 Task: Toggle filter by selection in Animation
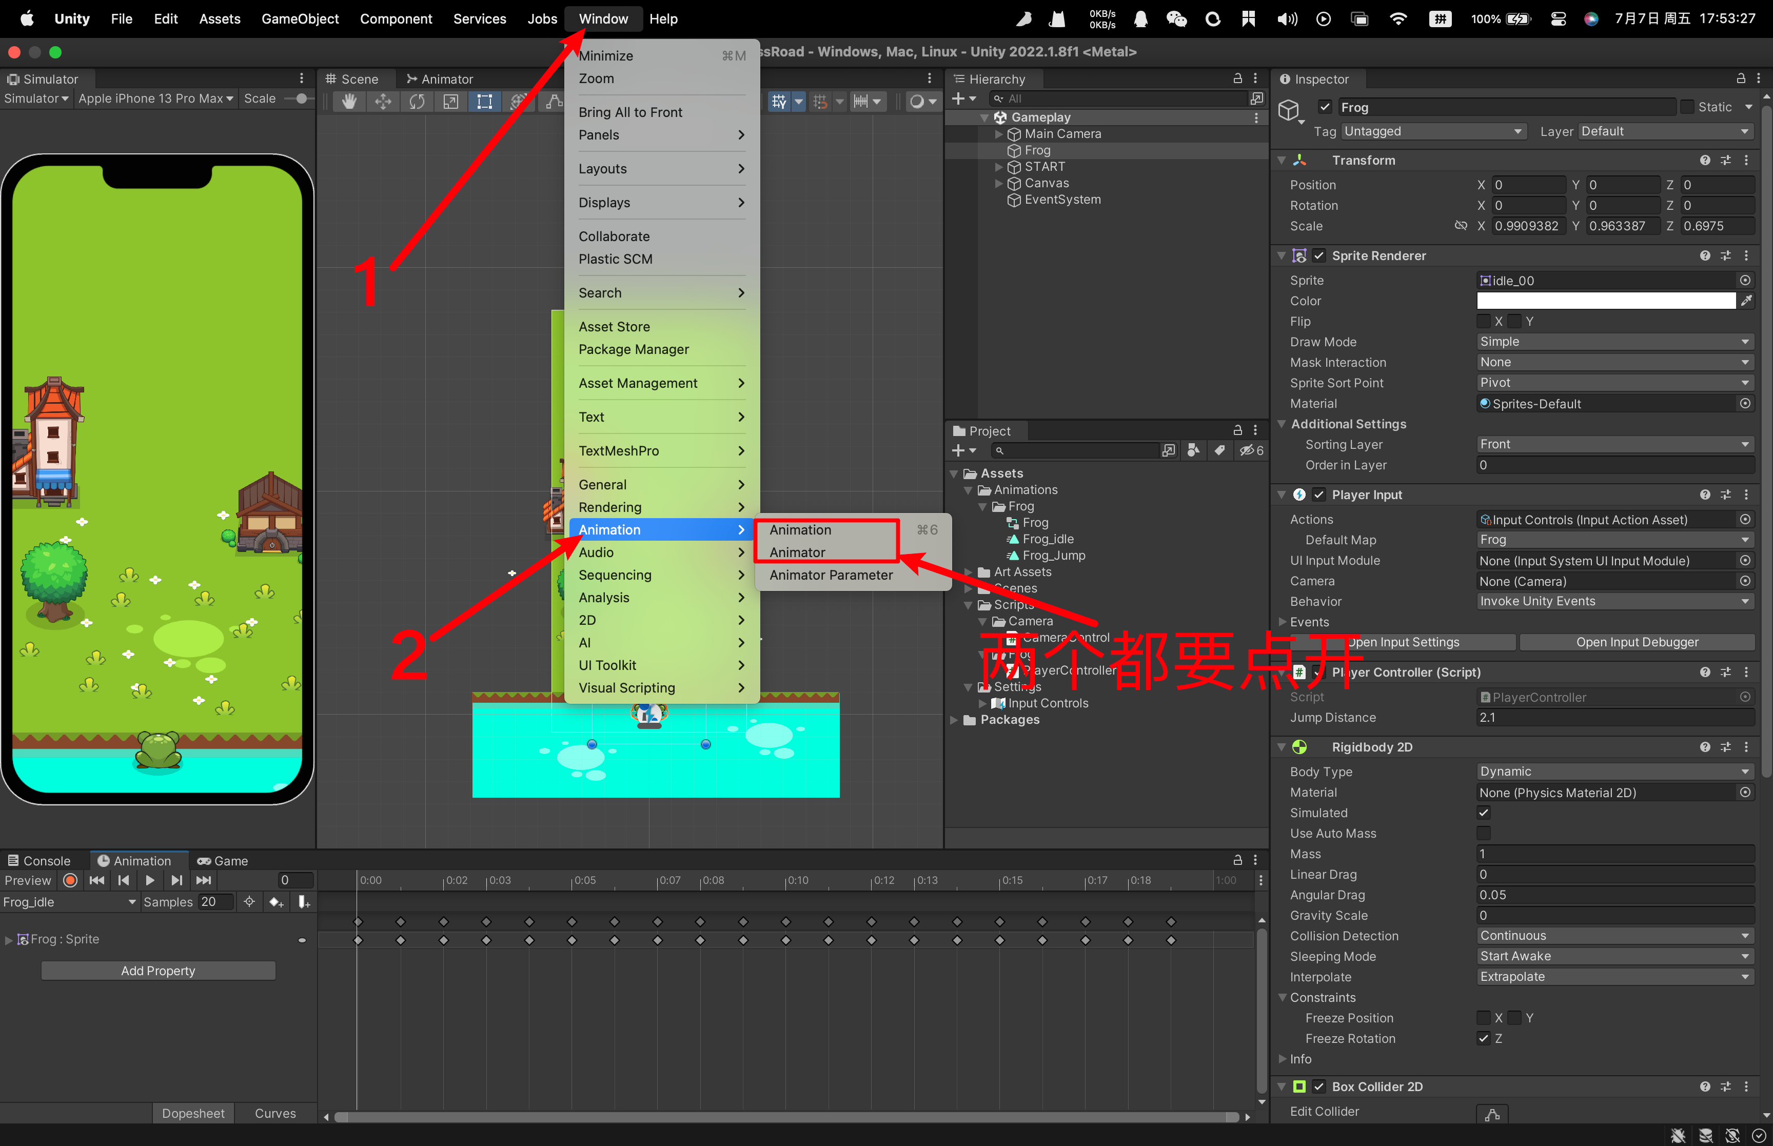coord(249,902)
